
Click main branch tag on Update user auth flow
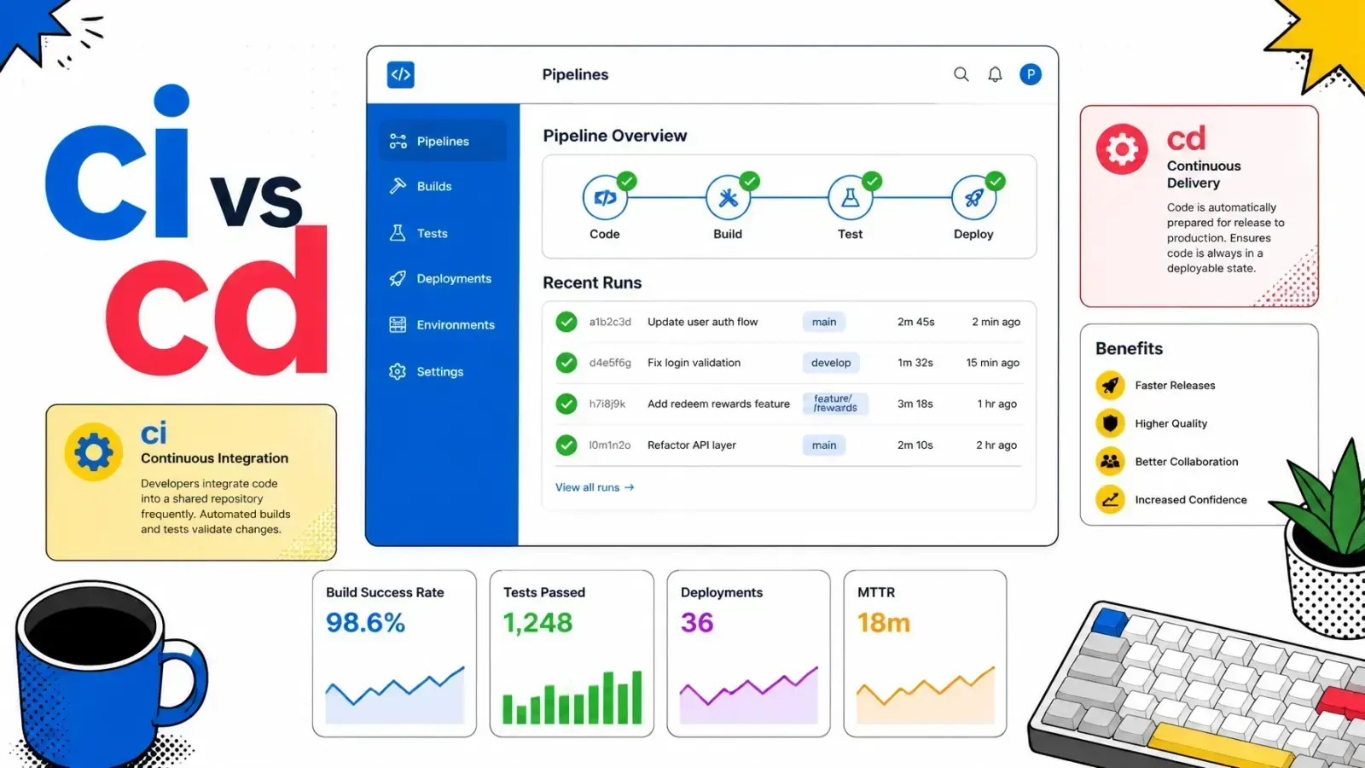[x=824, y=322]
